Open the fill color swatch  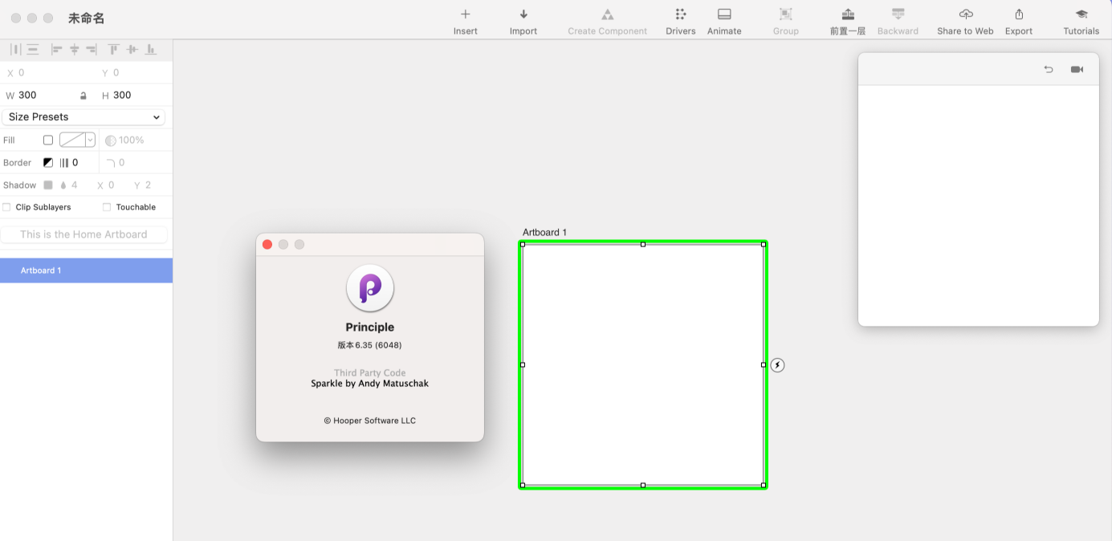click(x=72, y=140)
